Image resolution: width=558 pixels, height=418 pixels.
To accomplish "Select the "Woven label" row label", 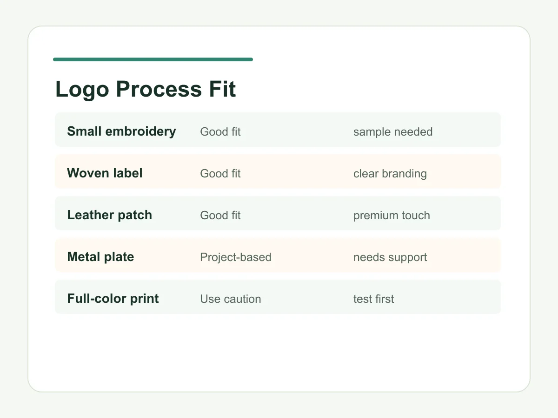I will (105, 173).
